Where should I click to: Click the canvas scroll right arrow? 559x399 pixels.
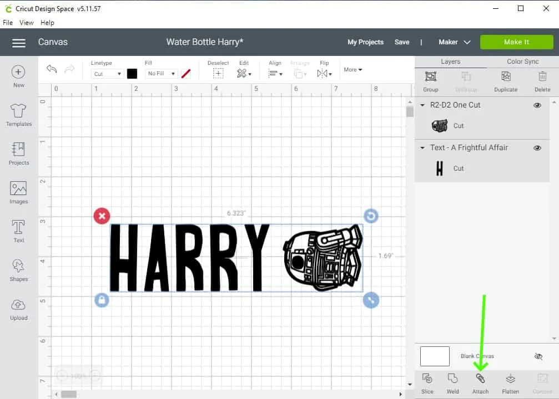tap(400, 394)
